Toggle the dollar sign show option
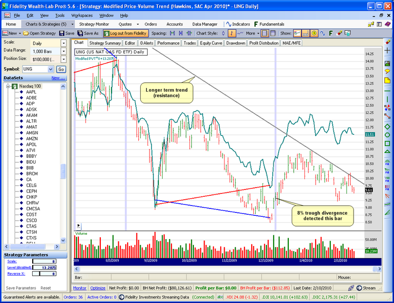394x303 pixels. tap(314, 33)
